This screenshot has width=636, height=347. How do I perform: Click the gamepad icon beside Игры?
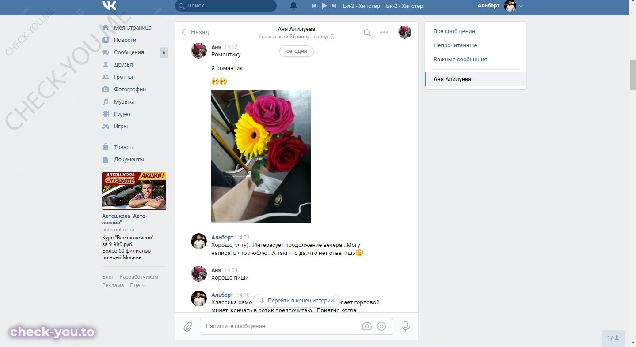[x=106, y=126]
